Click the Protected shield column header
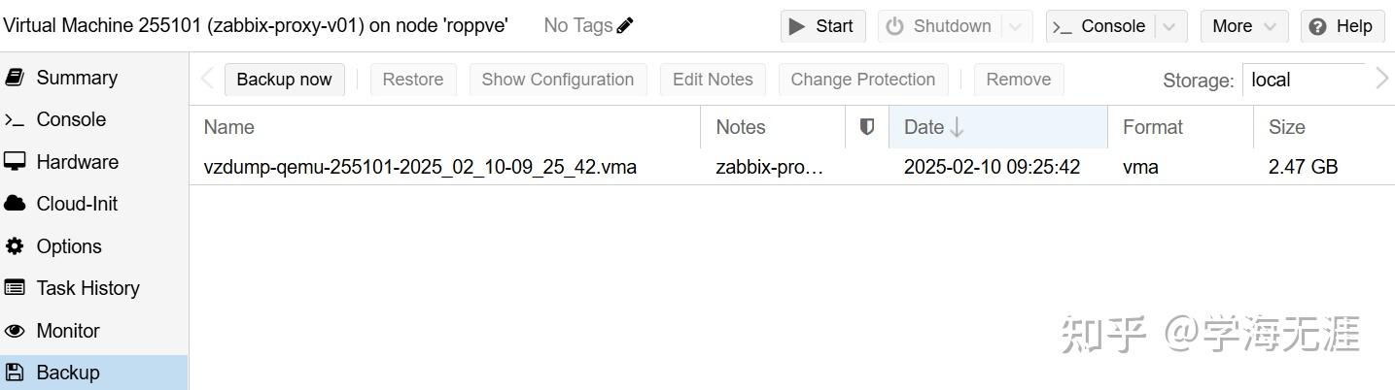1395x390 pixels. 867,127
